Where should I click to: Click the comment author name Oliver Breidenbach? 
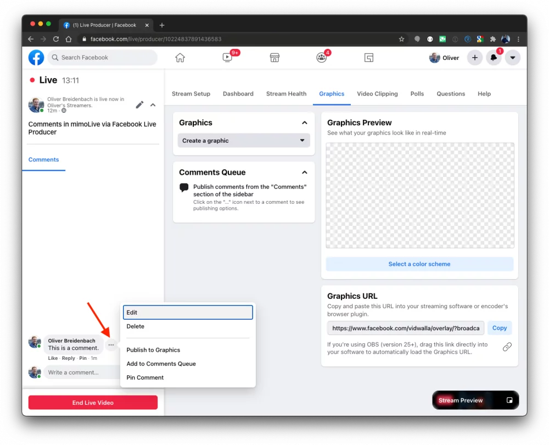(71, 341)
